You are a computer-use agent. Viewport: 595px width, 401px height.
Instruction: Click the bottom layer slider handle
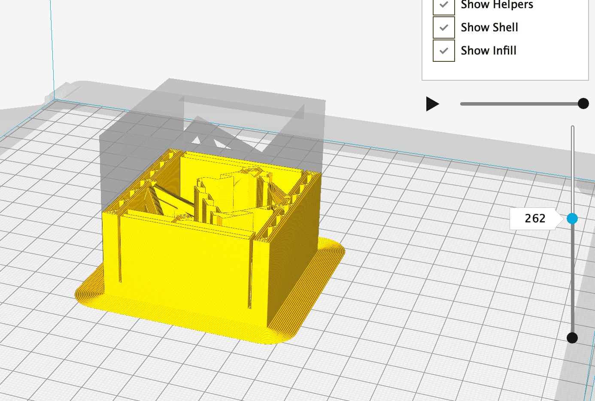pos(572,338)
